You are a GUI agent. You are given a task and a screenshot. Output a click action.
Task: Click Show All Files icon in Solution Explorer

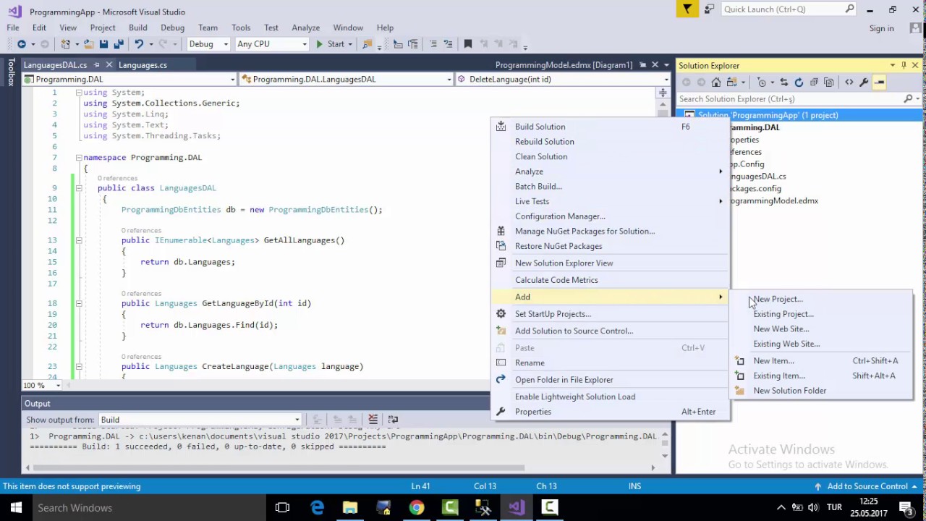[x=829, y=82]
